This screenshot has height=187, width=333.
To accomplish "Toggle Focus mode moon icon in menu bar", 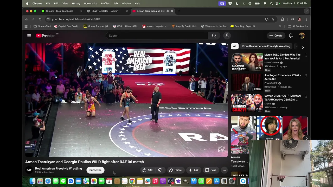I will pos(237,3).
